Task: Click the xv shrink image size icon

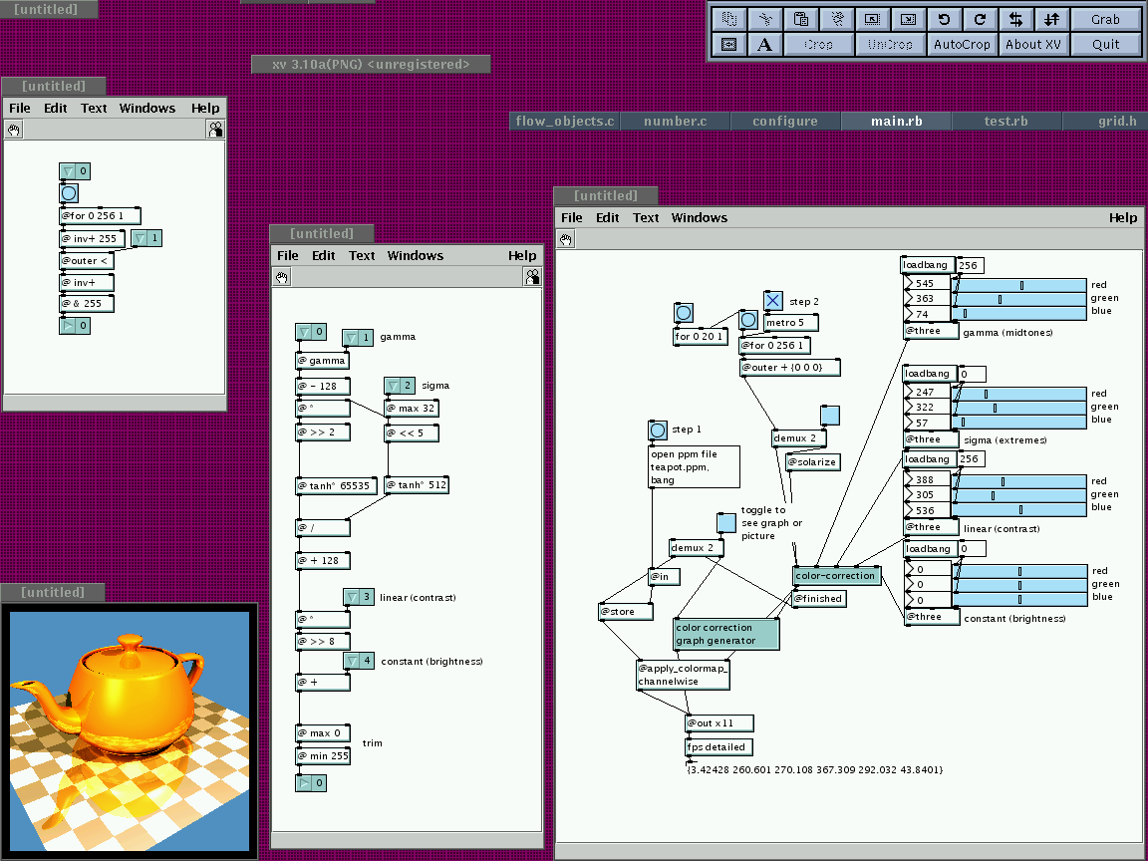Action: [x=873, y=19]
